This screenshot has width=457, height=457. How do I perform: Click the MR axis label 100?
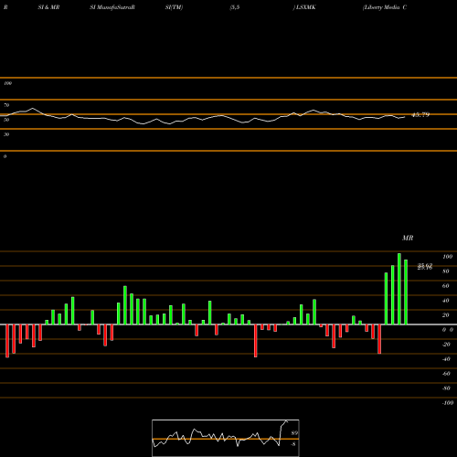(x=447, y=257)
